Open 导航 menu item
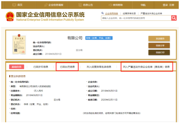Screen dimensions: 179x124 [143, 5]
